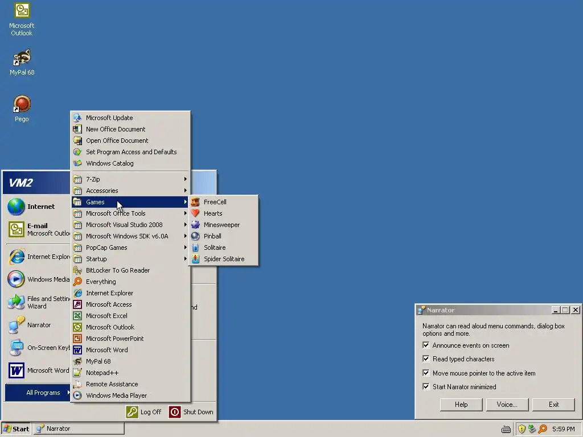Choose Open Office Document icon

click(x=77, y=141)
